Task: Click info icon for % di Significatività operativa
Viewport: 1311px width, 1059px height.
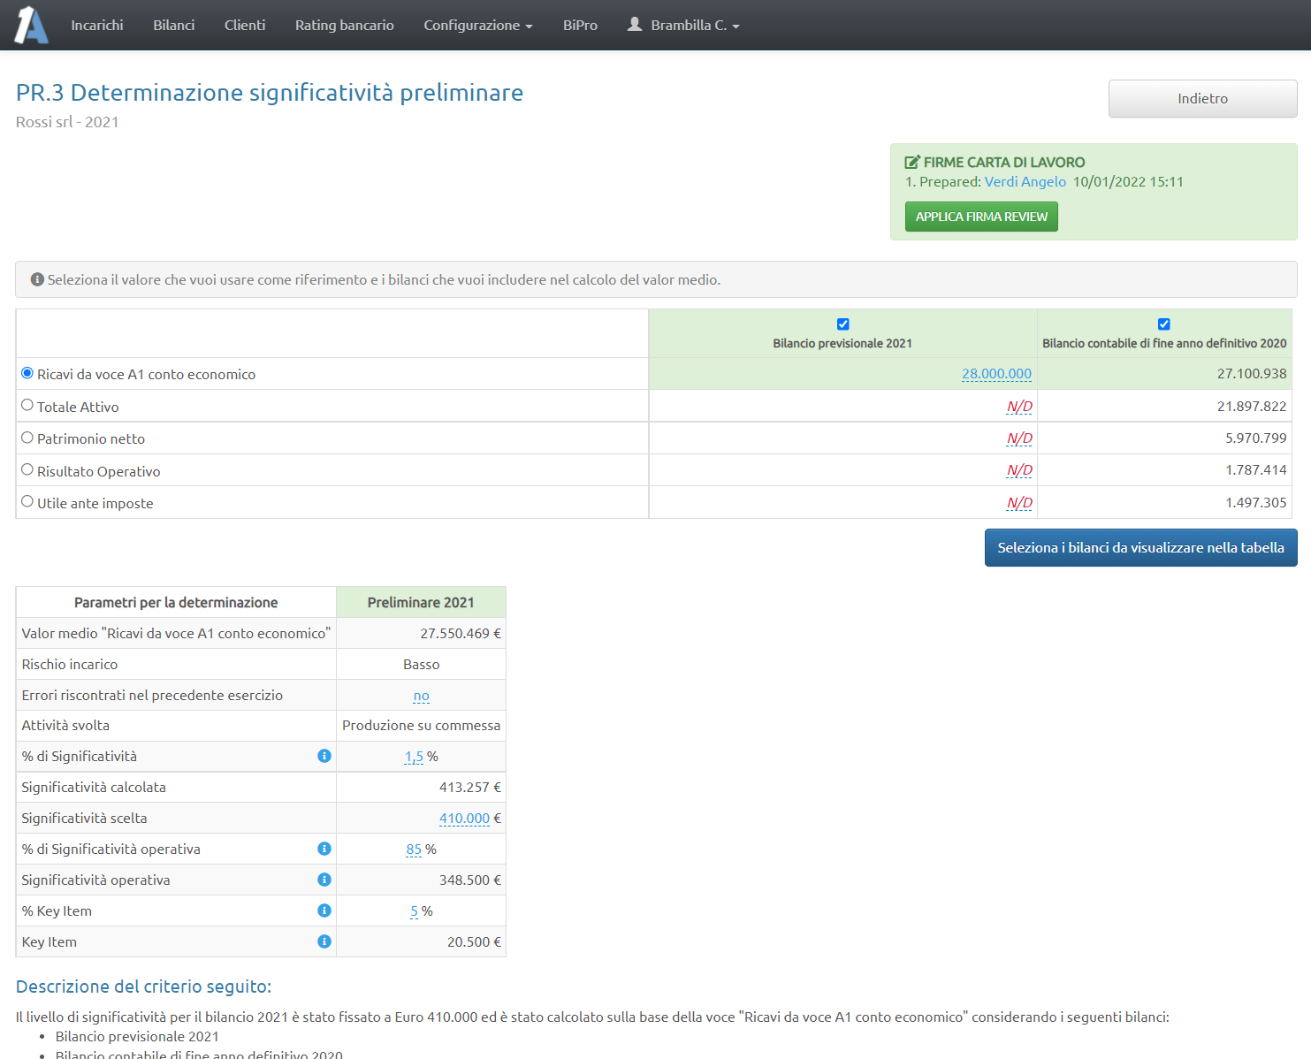Action: click(324, 849)
